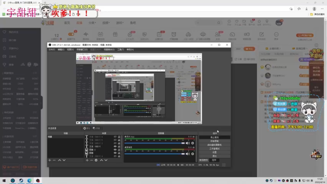Screen dimensions: 327x184
Task: Add a new source with the plus icon
Action: 87,160
